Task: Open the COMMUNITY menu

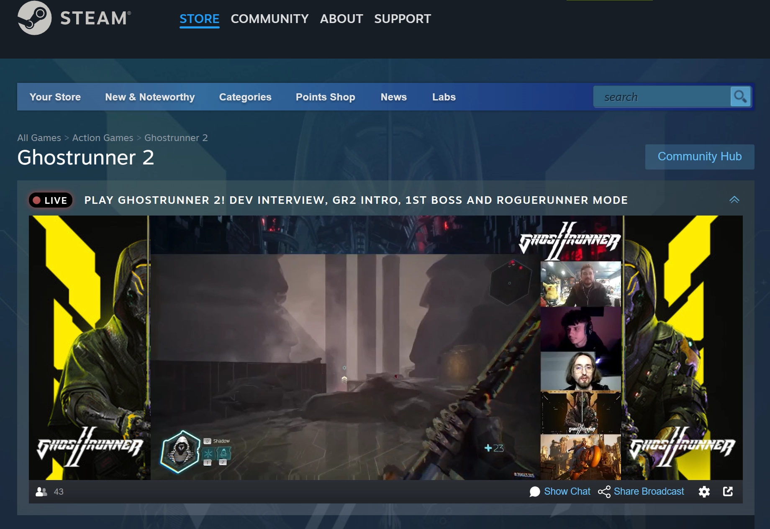Action: coord(269,19)
